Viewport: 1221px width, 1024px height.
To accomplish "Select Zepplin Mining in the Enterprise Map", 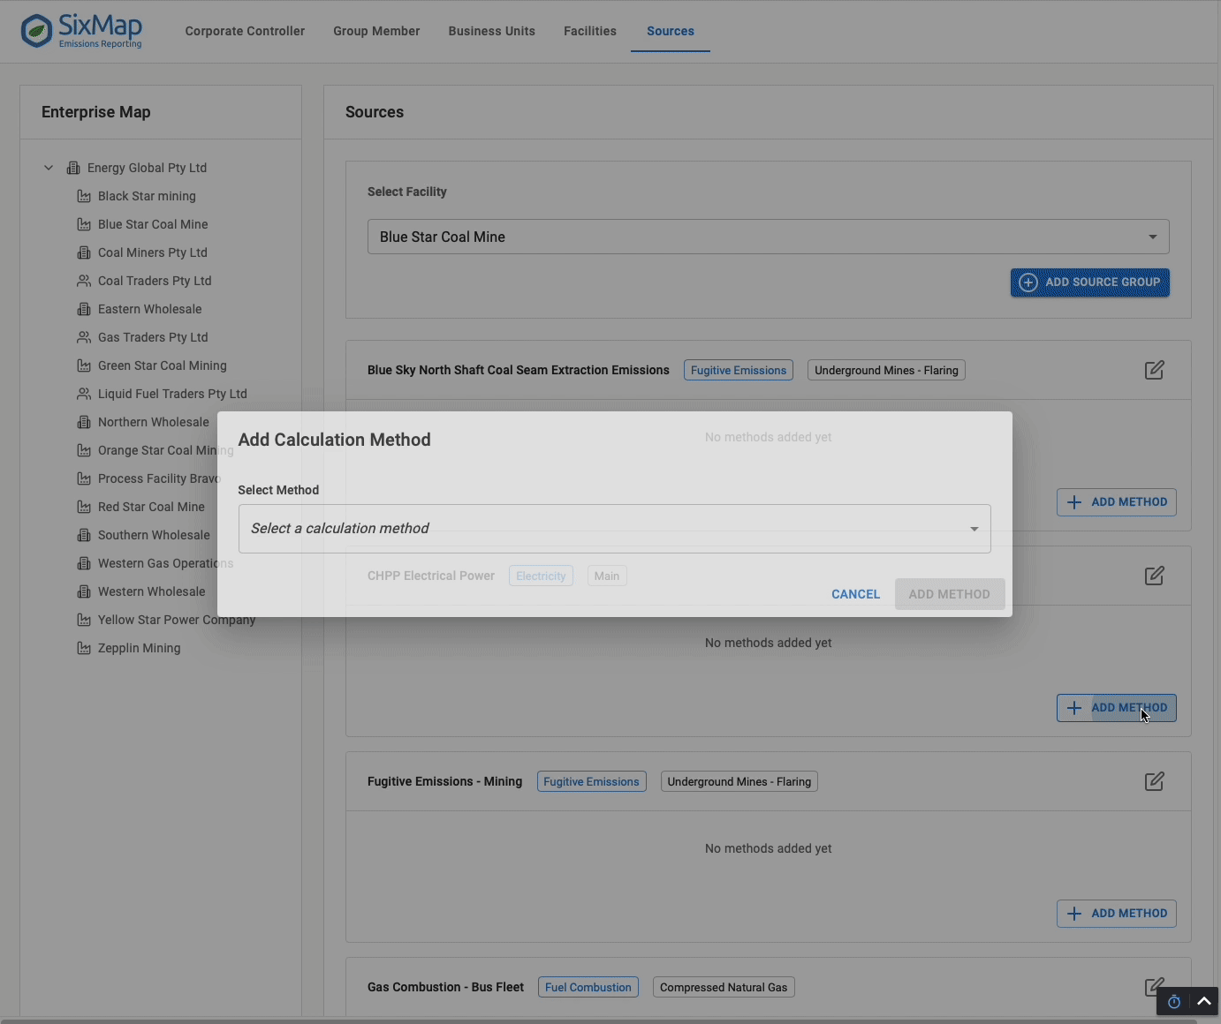I will click(139, 648).
